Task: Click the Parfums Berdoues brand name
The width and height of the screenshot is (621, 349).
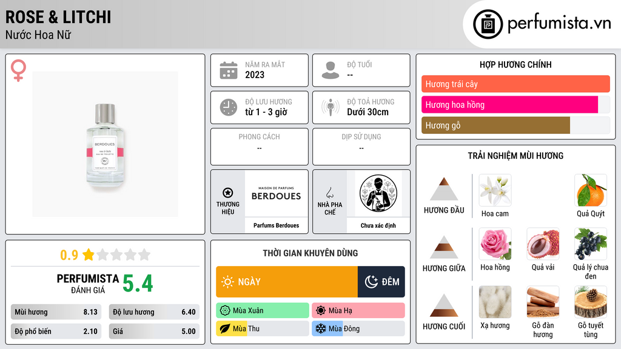Action: click(276, 225)
